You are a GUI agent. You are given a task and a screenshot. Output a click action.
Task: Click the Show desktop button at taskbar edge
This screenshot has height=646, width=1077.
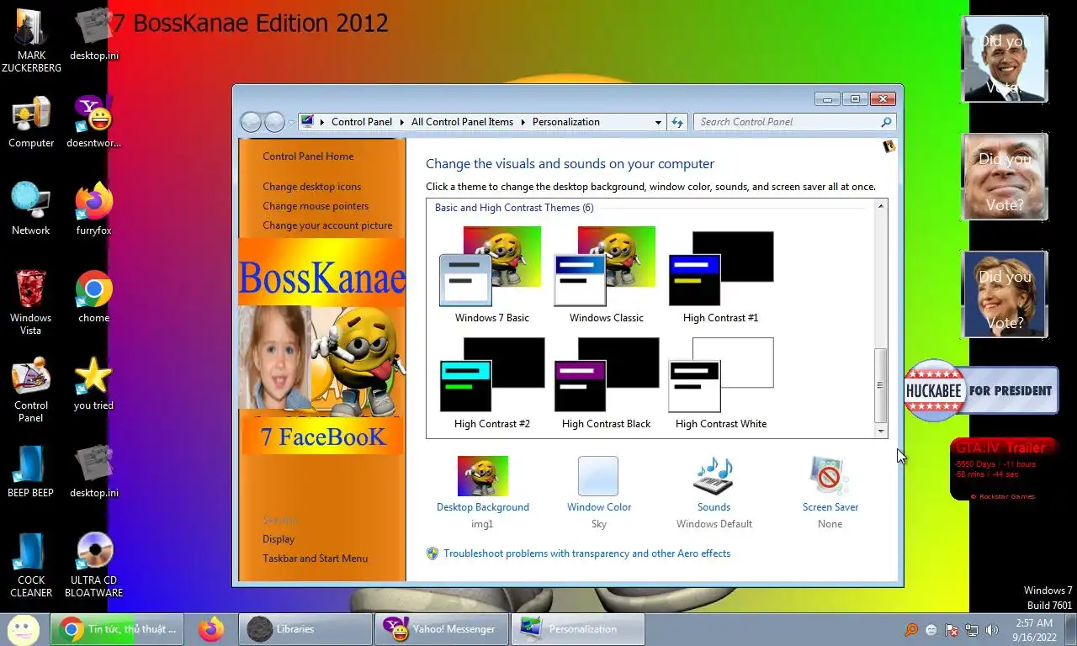tap(1070, 629)
